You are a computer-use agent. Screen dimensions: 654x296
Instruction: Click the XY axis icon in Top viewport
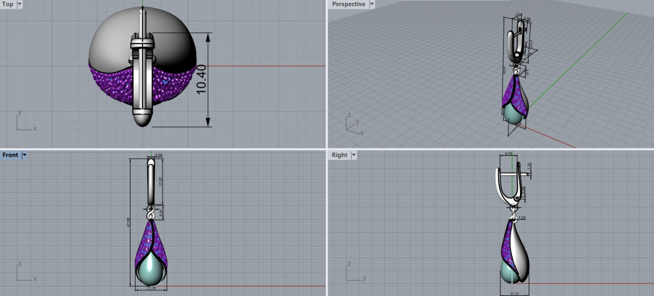tap(24, 123)
